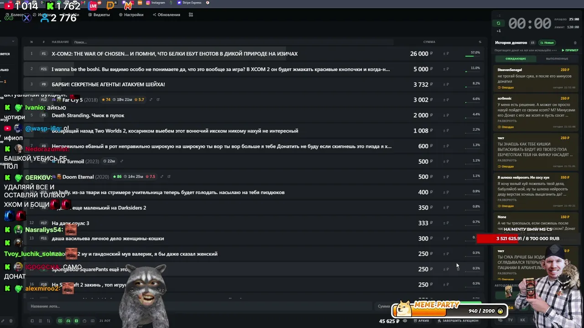
Task: Open the Stripe Express bookmark
Action: tap(189, 3)
